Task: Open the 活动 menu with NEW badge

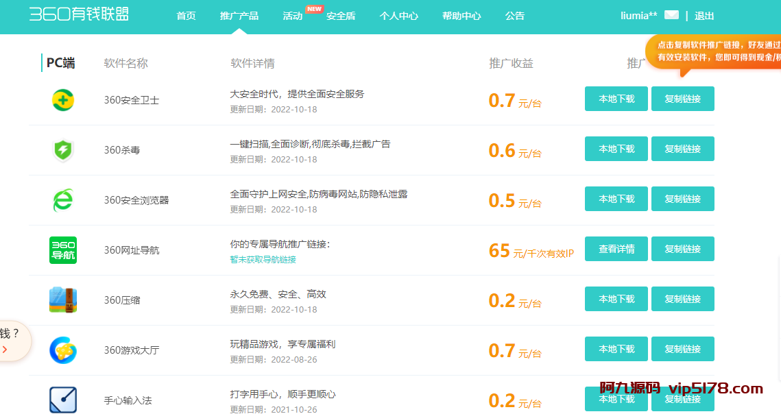Action: (292, 16)
